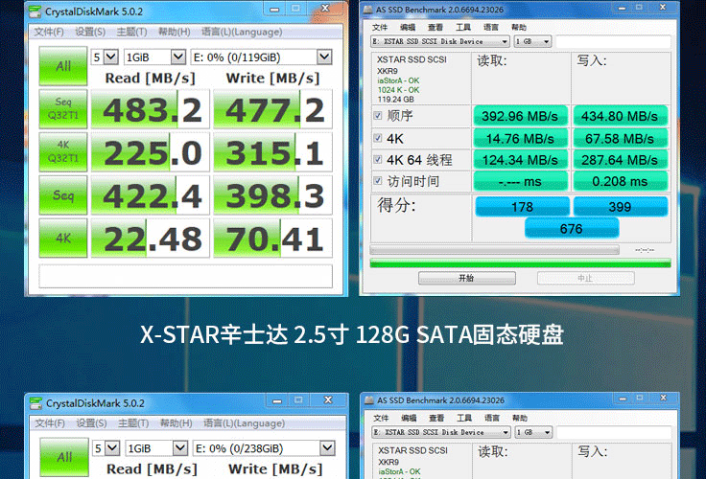Click empty text field beside 1 GB in top AS SSD
Viewport: 706px width, 479px height.
[x=613, y=41]
